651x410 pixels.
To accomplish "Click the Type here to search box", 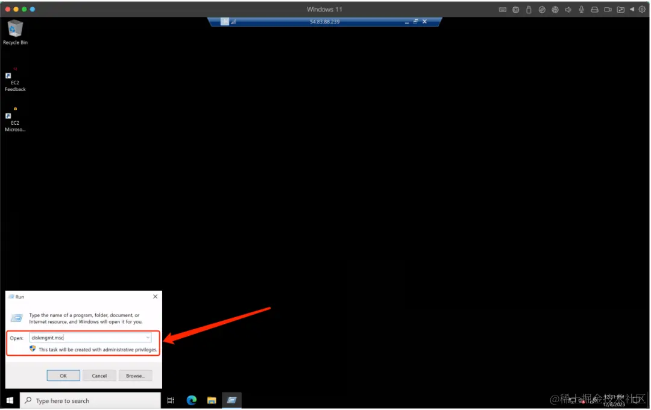I will pyautogui.click(x=90, y=400).
